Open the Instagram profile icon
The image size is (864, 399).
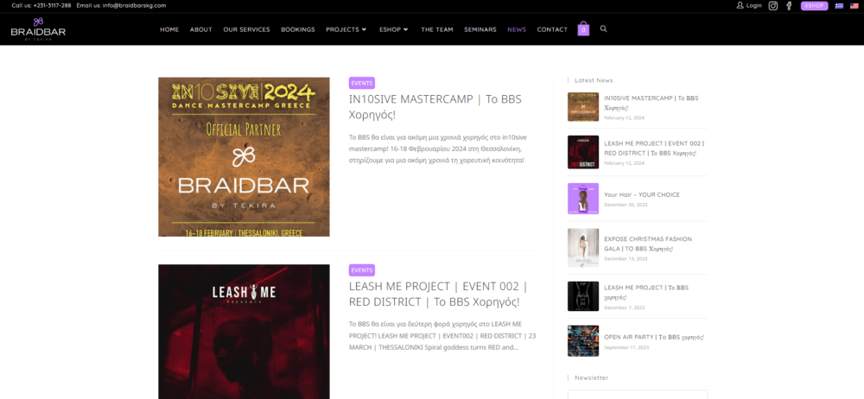point(773,5)
